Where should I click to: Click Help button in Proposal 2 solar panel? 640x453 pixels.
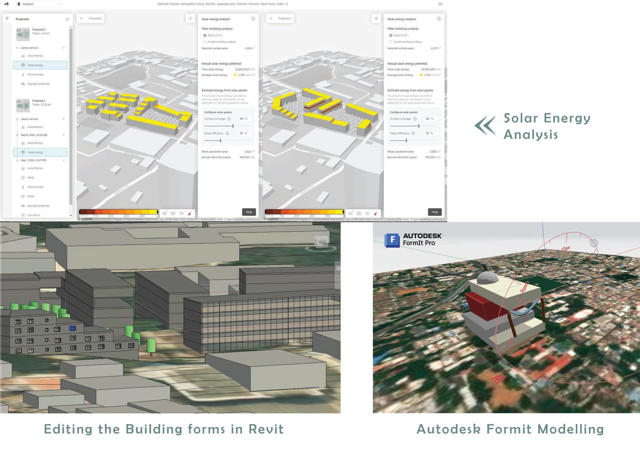(249, 212)
